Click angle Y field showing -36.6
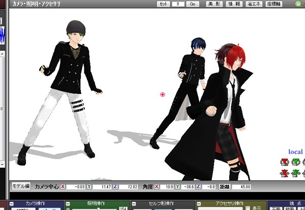The width and height of the screenshot is (305, 210). coord(188,187)
